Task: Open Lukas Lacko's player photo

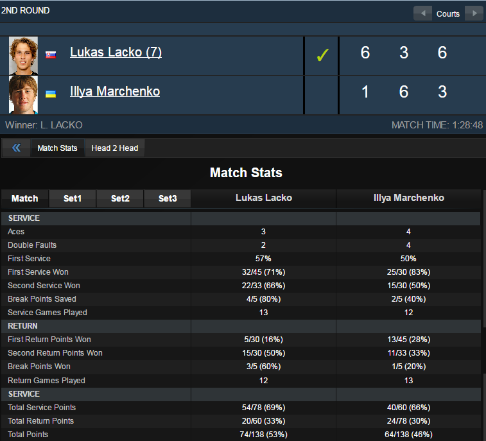Action: coord(24,56)
